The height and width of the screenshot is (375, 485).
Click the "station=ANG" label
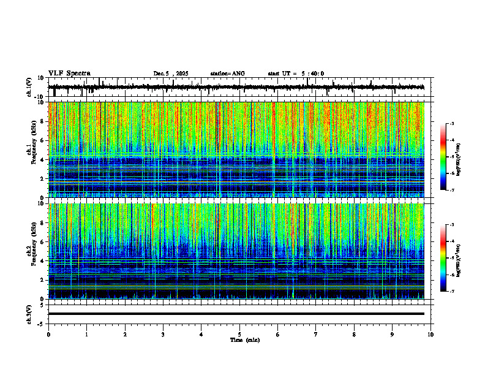click(227, 74)
